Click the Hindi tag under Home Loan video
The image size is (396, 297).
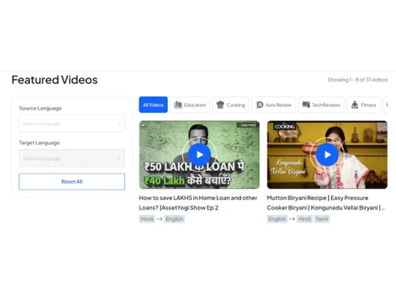point(147,219)
